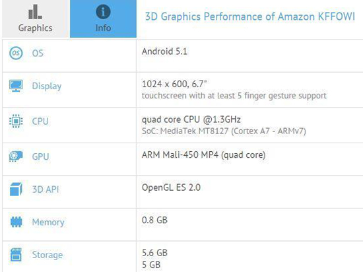The height and width of the screenshot is (272, 363).
Task: Click the Android 5.1 value
Action: click(164, 51)
